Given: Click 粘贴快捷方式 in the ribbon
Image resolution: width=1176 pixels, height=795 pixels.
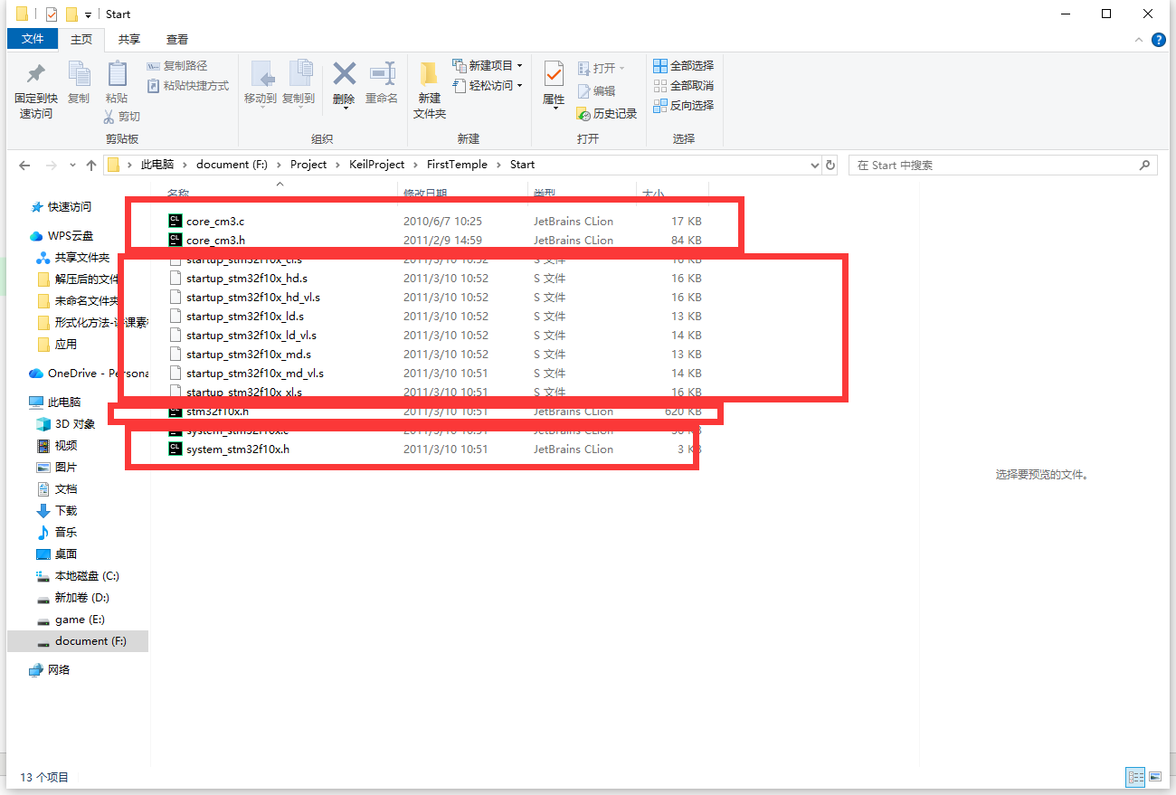Looking at the screenshot, I should tap(188, 86).
